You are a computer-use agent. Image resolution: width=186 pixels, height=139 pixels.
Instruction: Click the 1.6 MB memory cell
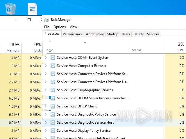pos(11,106)
